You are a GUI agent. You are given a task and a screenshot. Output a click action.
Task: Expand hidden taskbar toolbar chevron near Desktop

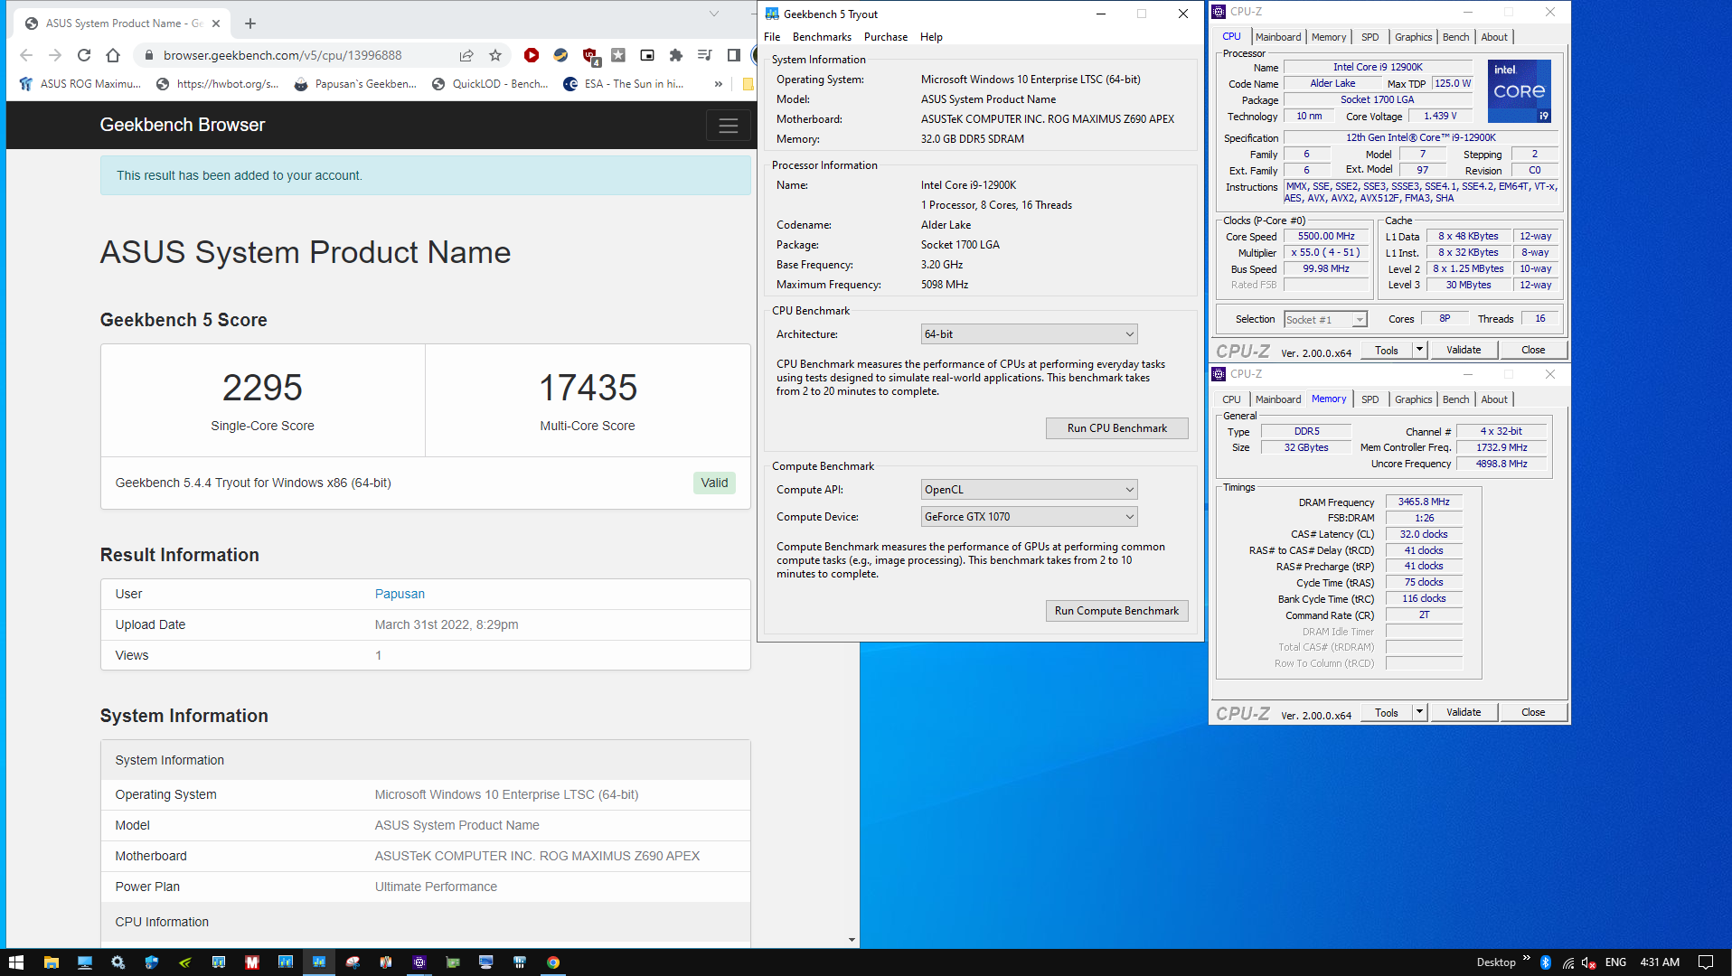pyautogui.click(x=1526, y=959)
